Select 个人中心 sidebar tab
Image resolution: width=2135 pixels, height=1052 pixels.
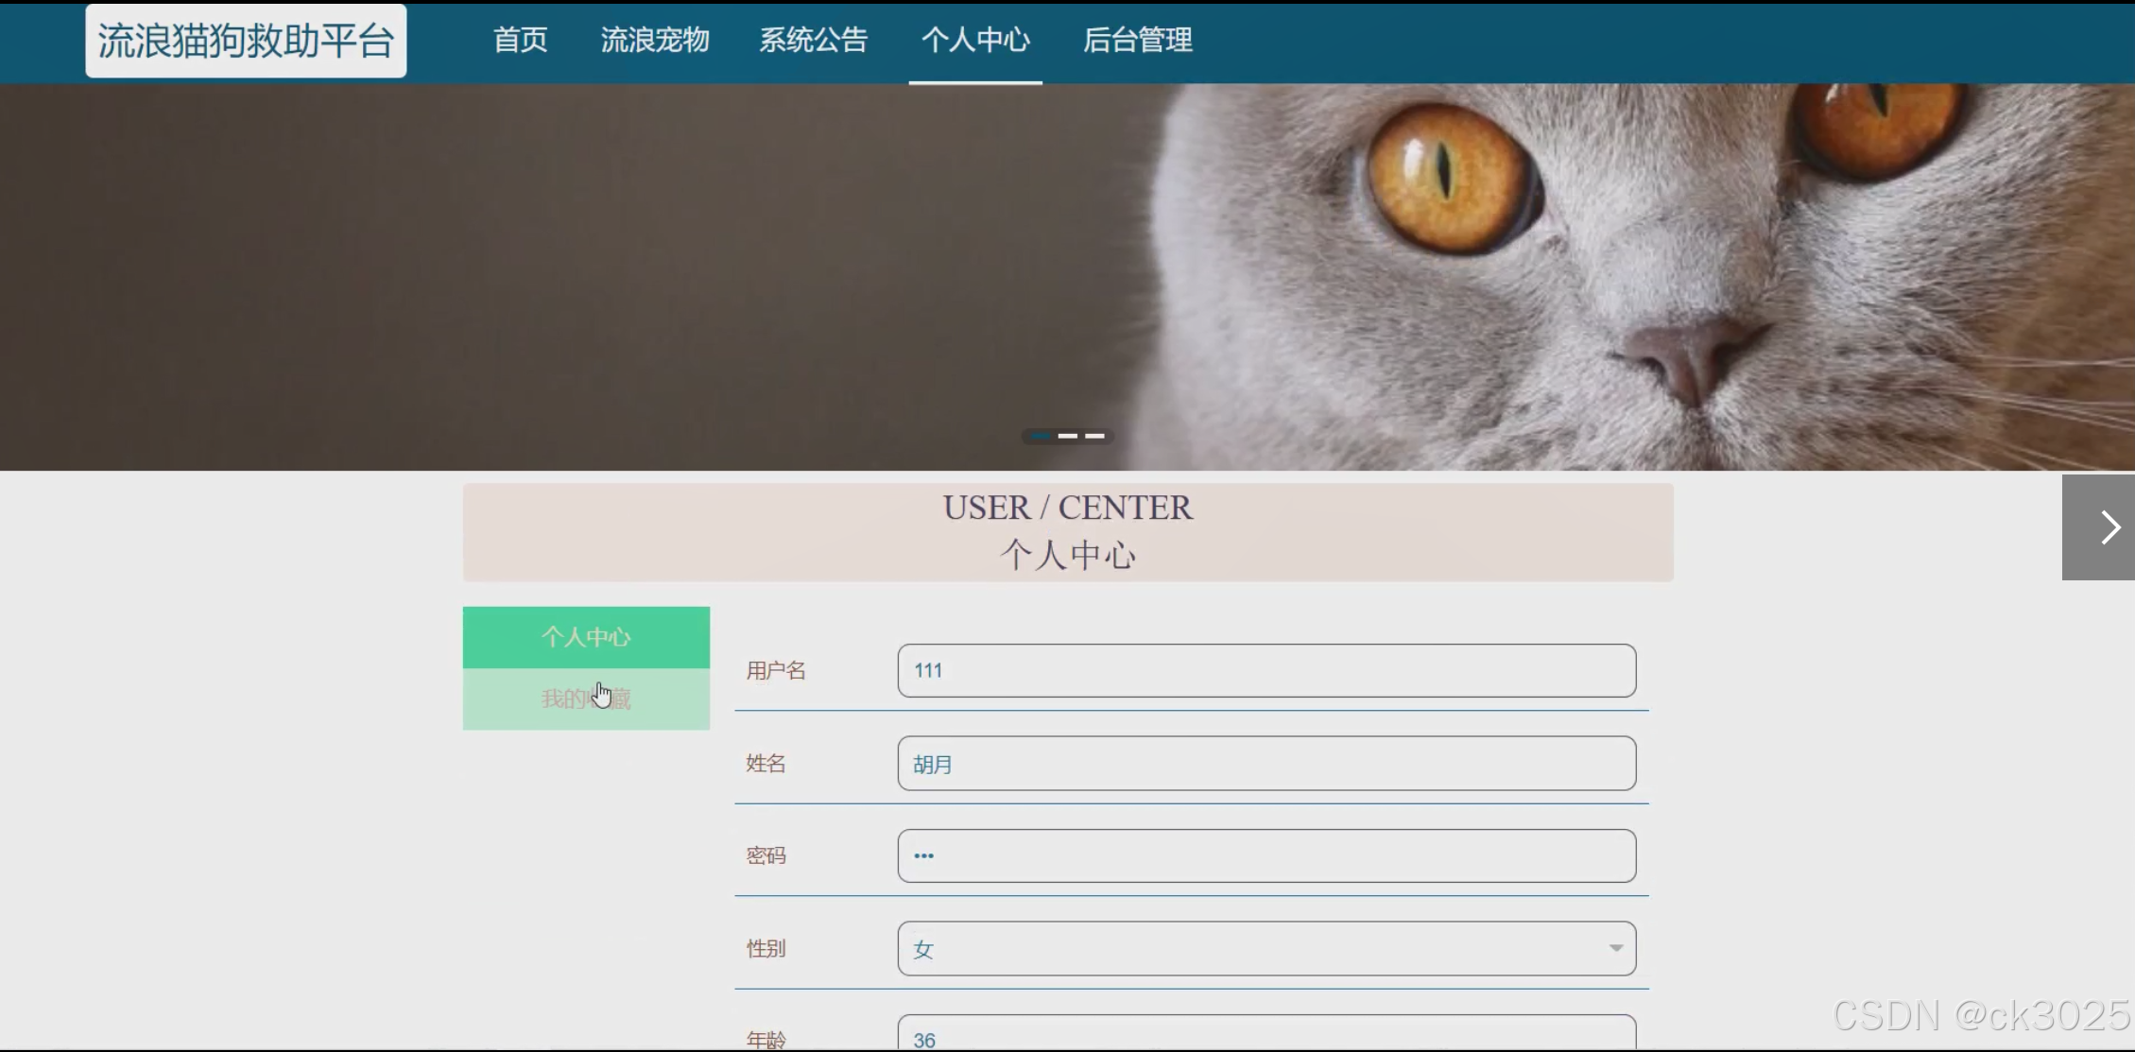tap(586, 637)
